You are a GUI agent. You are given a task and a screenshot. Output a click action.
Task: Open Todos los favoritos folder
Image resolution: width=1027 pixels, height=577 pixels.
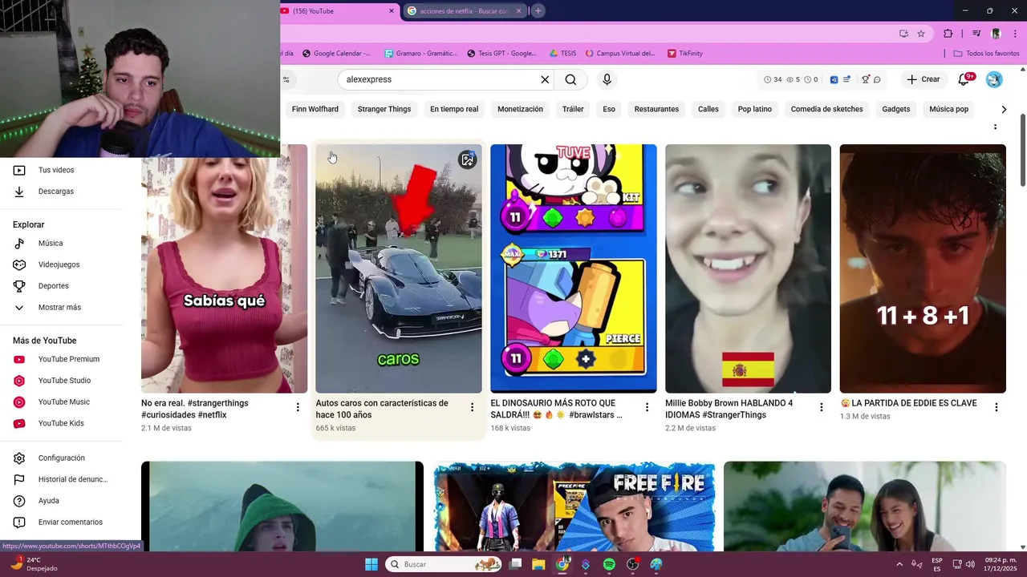[x=986, y=54]
